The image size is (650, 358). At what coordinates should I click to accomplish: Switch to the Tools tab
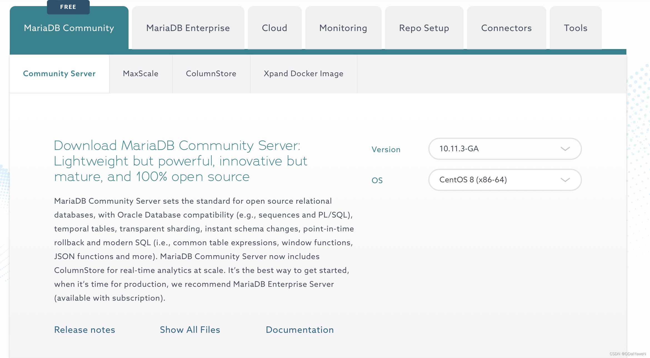click(576, 28)
